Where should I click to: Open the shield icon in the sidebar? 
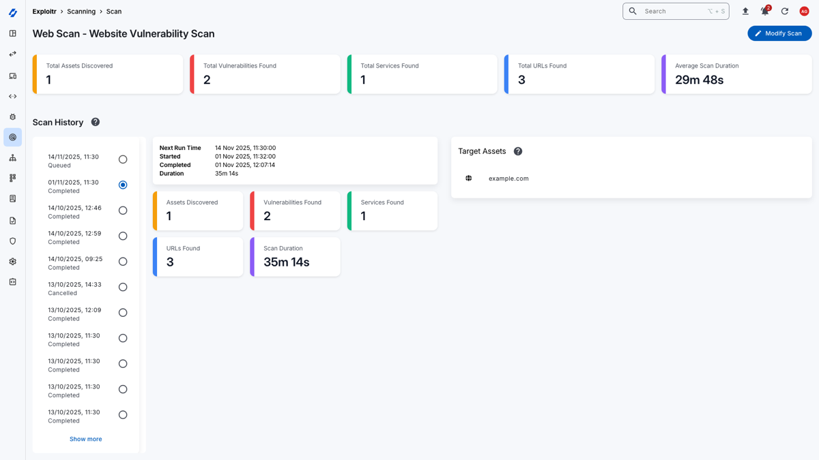pyautogui.click(x=12, y=241)
